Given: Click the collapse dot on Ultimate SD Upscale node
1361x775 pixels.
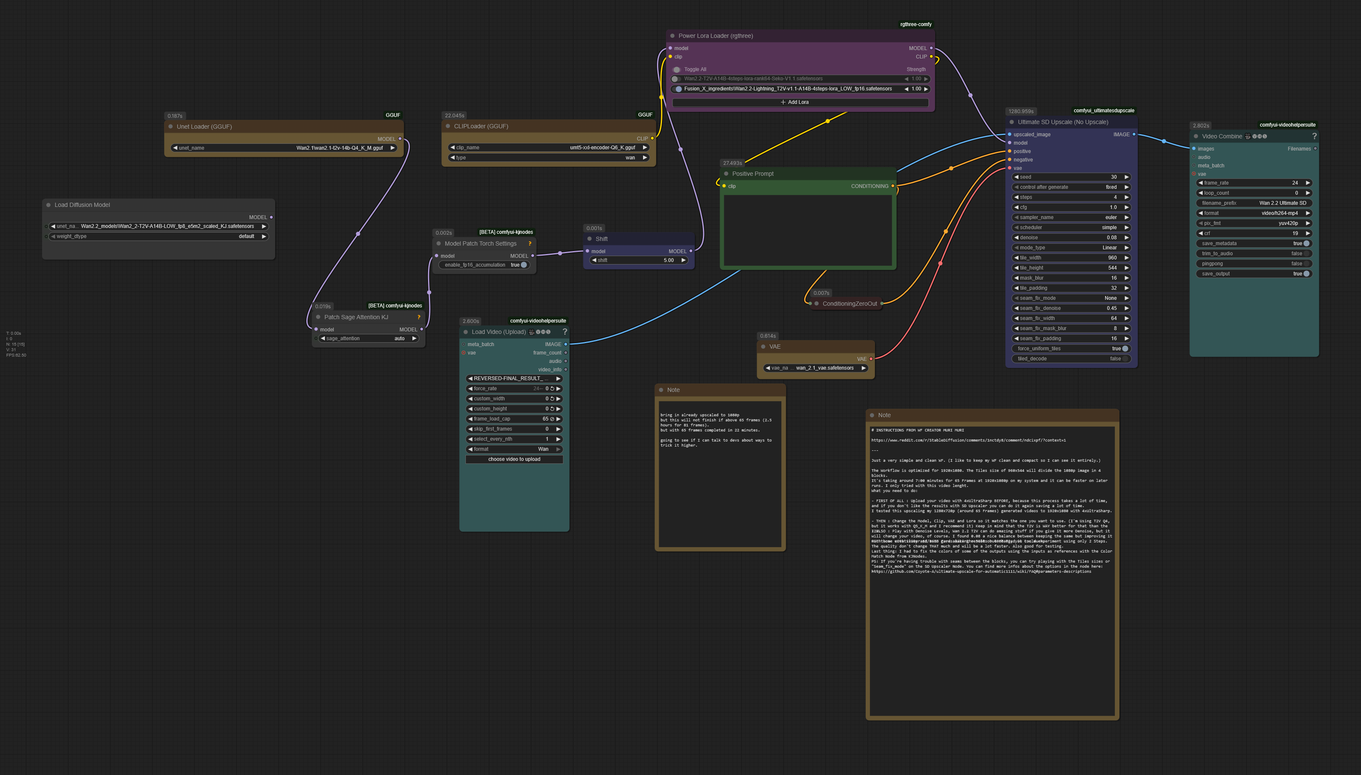Looking at the screenshot, I should (1012, 122).
